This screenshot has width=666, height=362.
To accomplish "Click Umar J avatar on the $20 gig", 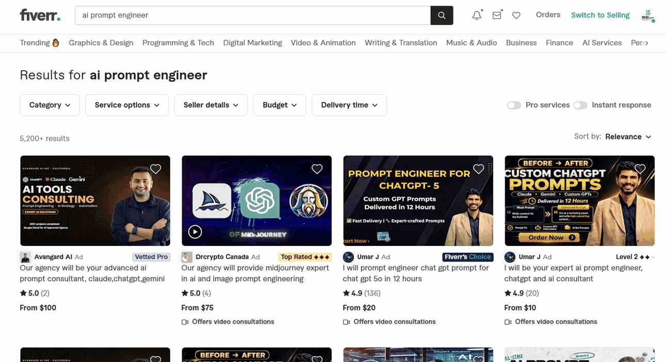I will [x=348, y=257].
